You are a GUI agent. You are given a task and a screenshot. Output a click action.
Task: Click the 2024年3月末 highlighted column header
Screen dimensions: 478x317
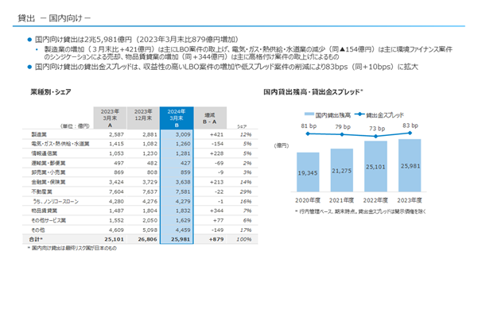click(x=177, y=118)
